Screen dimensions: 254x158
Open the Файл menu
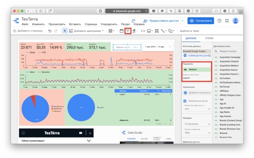point(25,24)
